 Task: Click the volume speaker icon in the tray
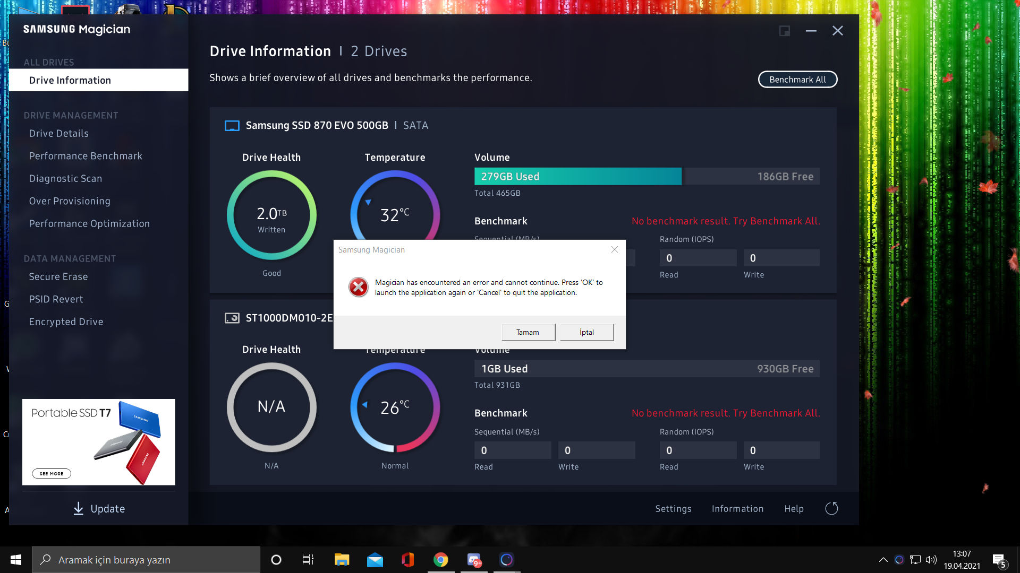point(931,560)
